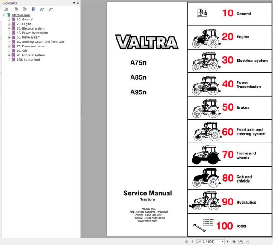Click the 20 Engine section on the page
This screenshot has height=245, width=273.
pos(230,37)
